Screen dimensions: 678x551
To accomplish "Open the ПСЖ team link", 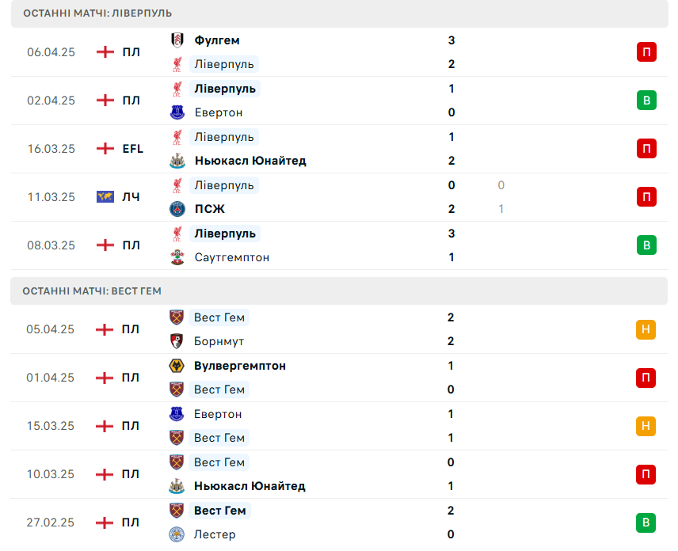I will click(210, 209).
